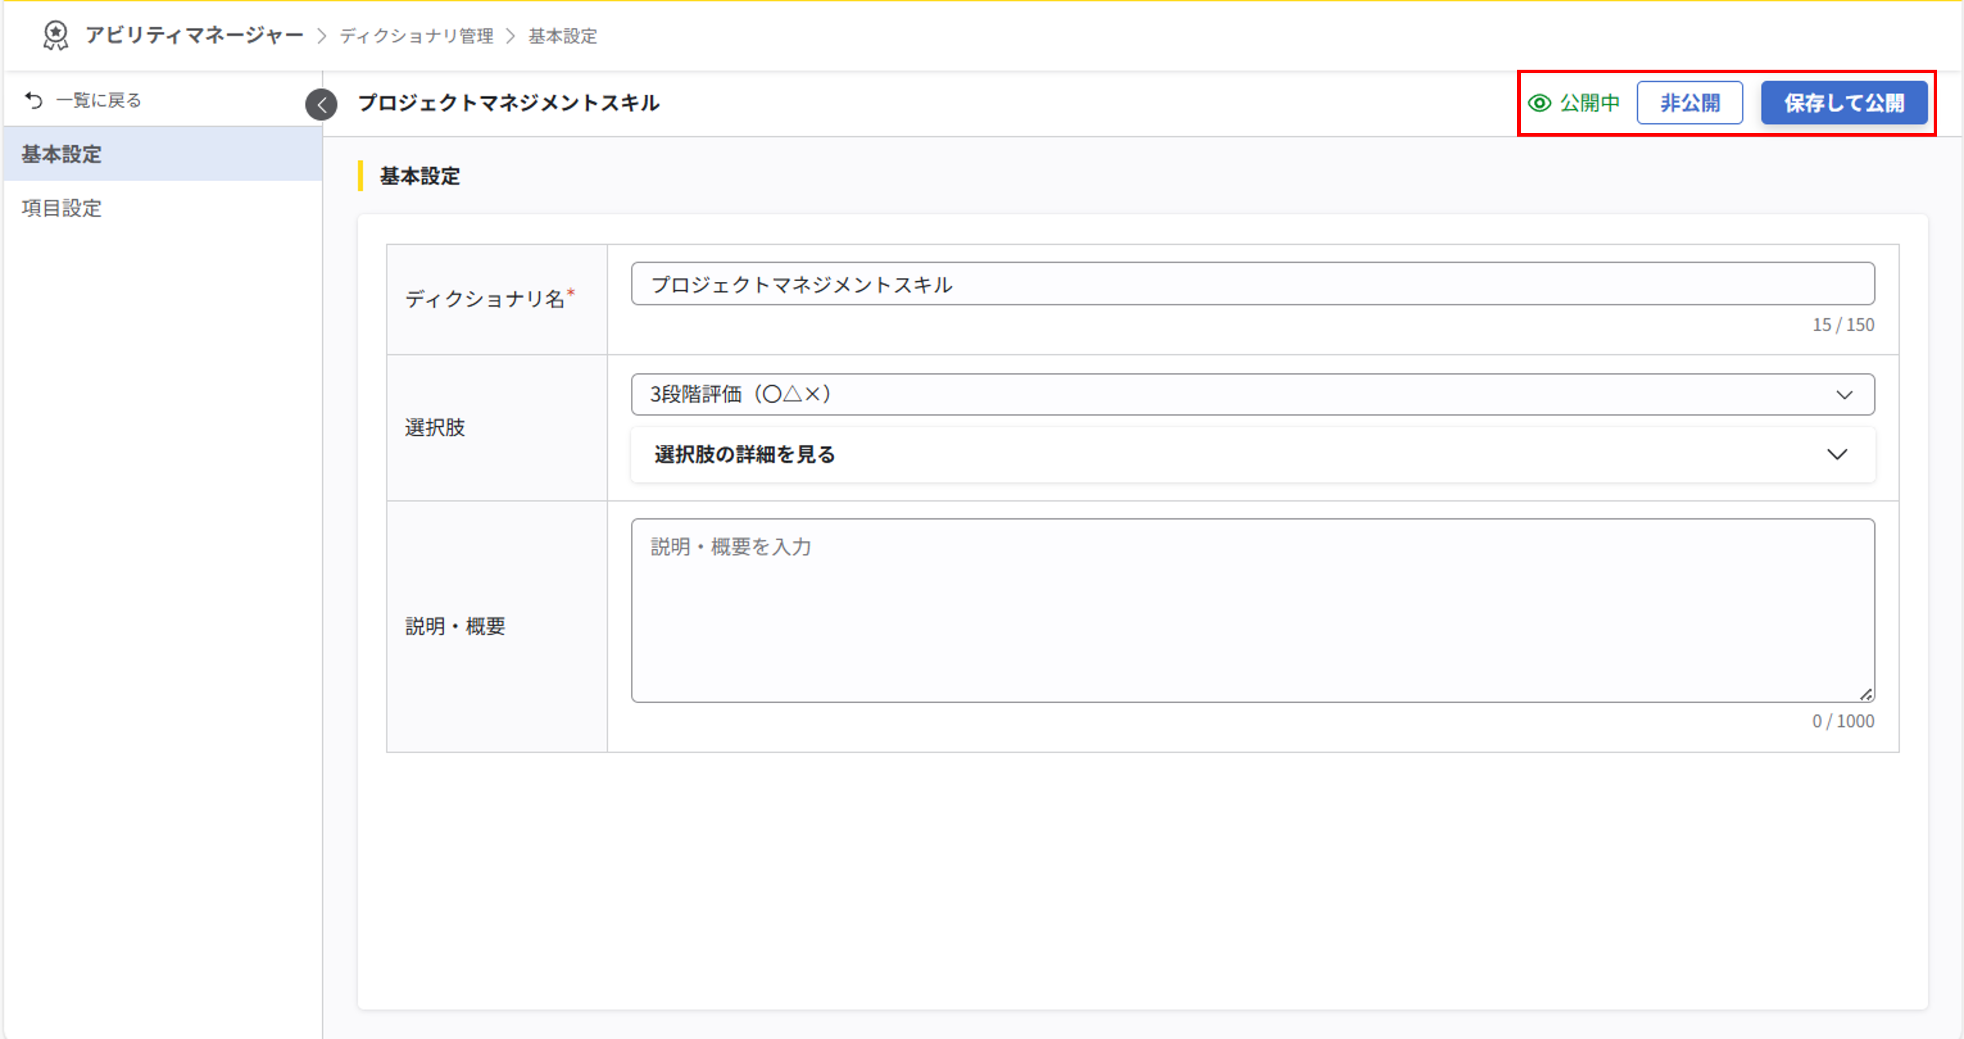Click the chevron on the choices selector
Image resolution: width=1964 pixels, height=1039 pixels.
click(1844, 395)
